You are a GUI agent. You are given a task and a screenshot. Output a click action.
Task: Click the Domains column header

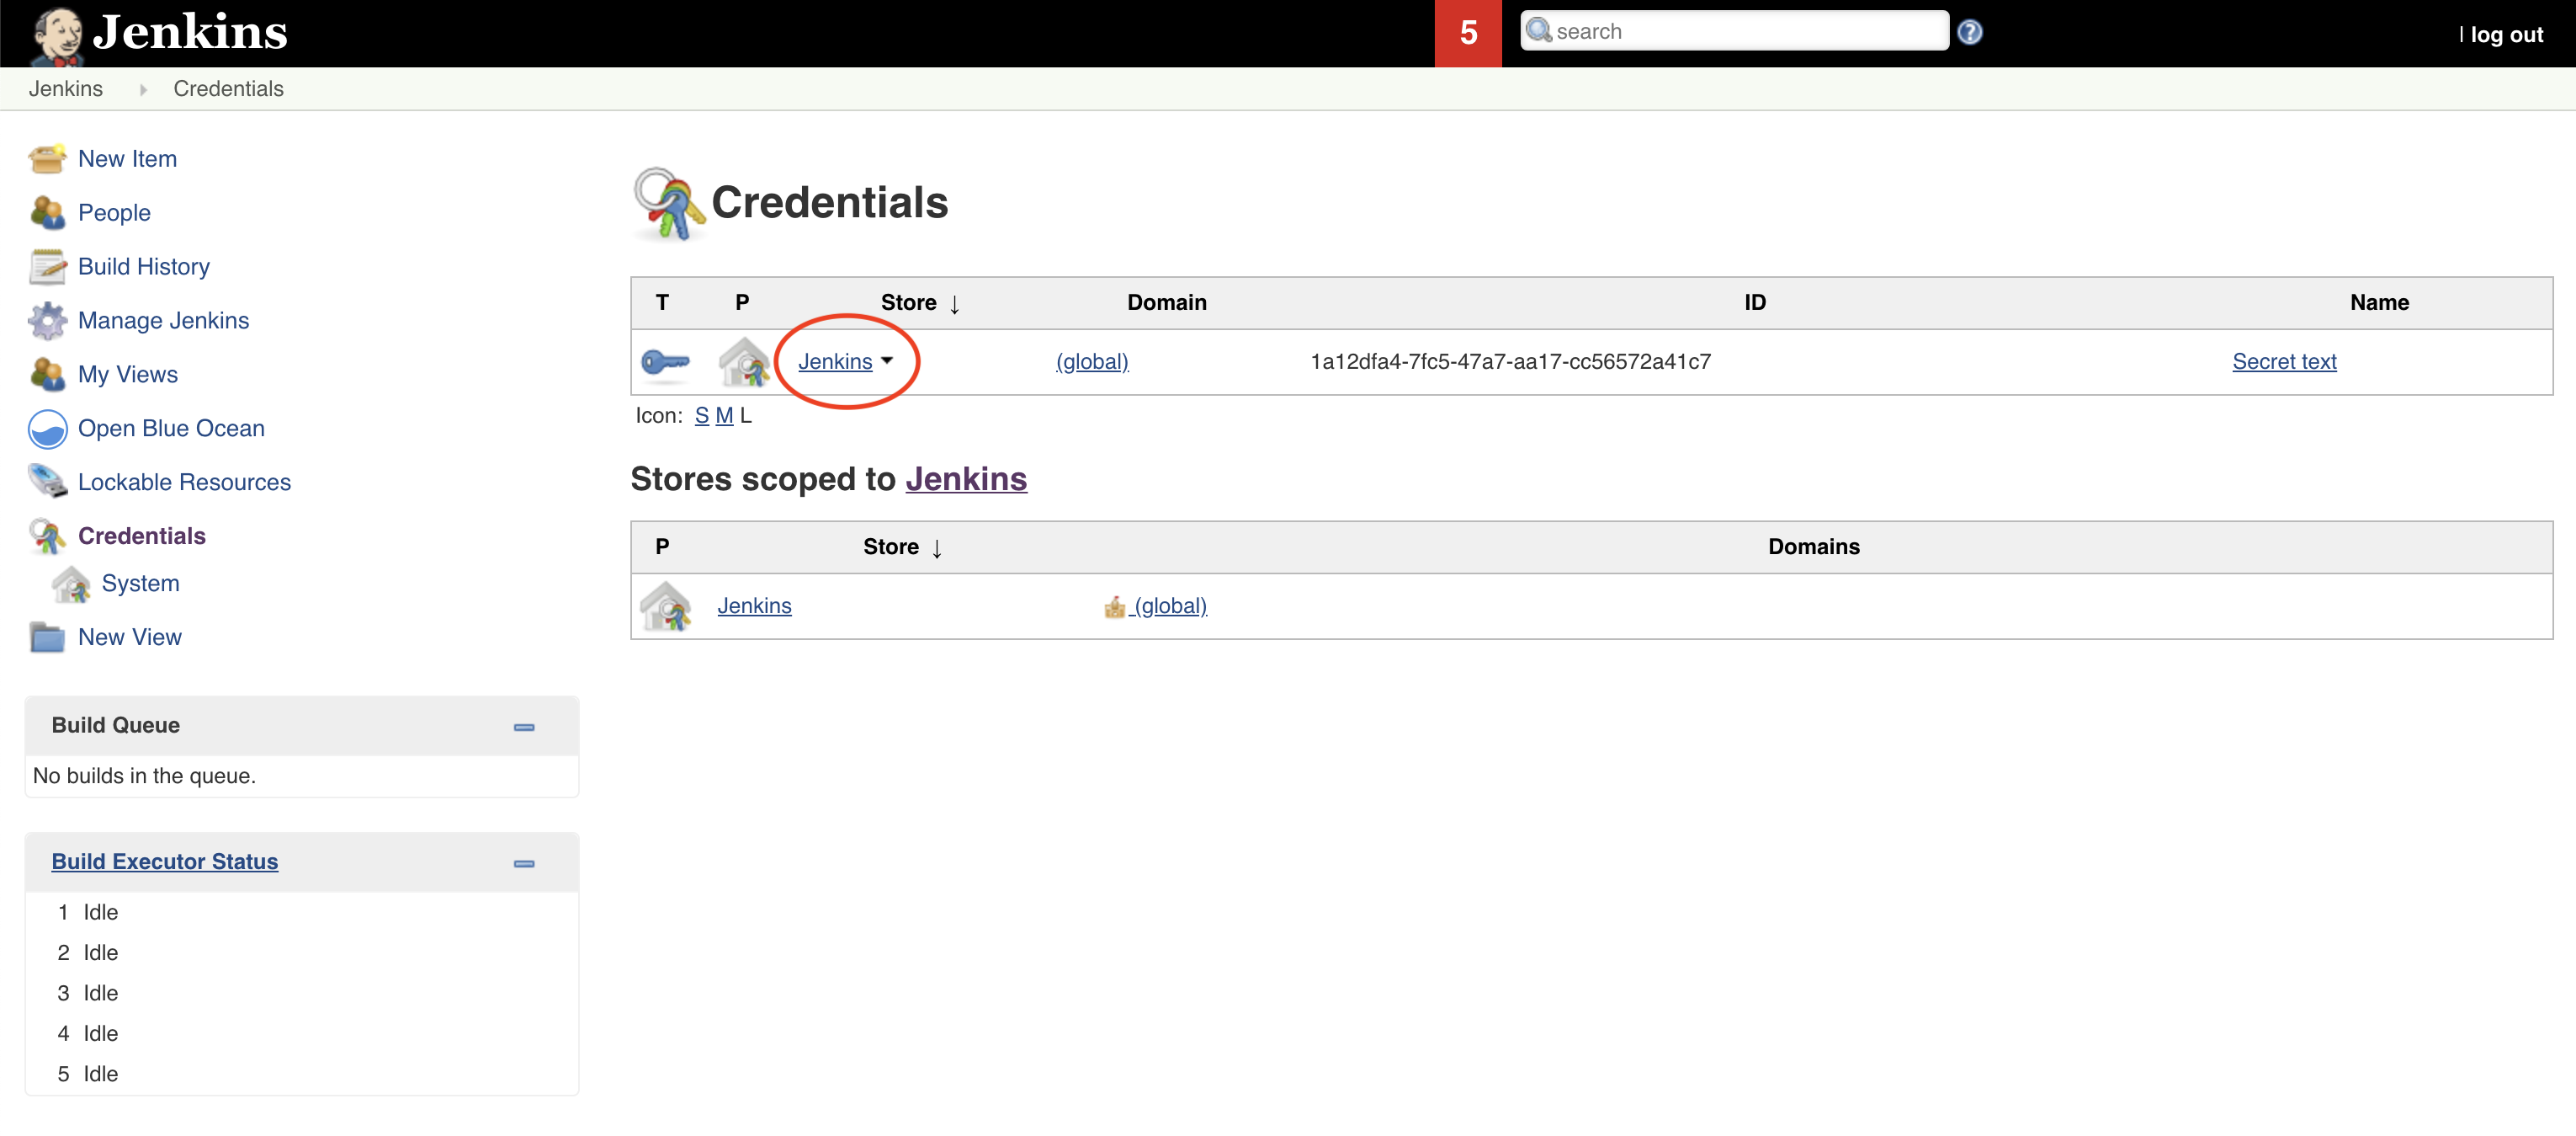point(1814,547)
